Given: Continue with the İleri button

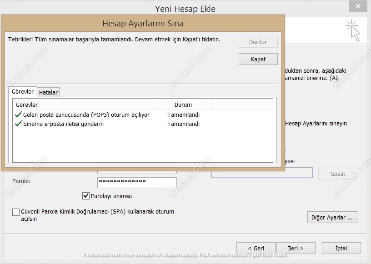Looking at the screenshot, I should [296, 248].
